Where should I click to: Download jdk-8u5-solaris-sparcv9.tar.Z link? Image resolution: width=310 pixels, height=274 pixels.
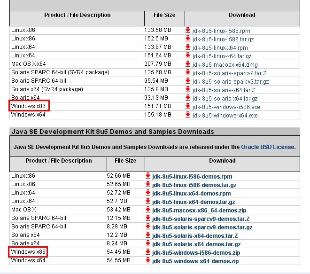229,73
